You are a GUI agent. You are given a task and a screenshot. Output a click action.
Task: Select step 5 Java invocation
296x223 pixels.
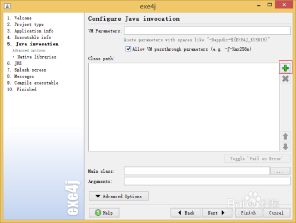pyautogui.click(x=33, y=44)
